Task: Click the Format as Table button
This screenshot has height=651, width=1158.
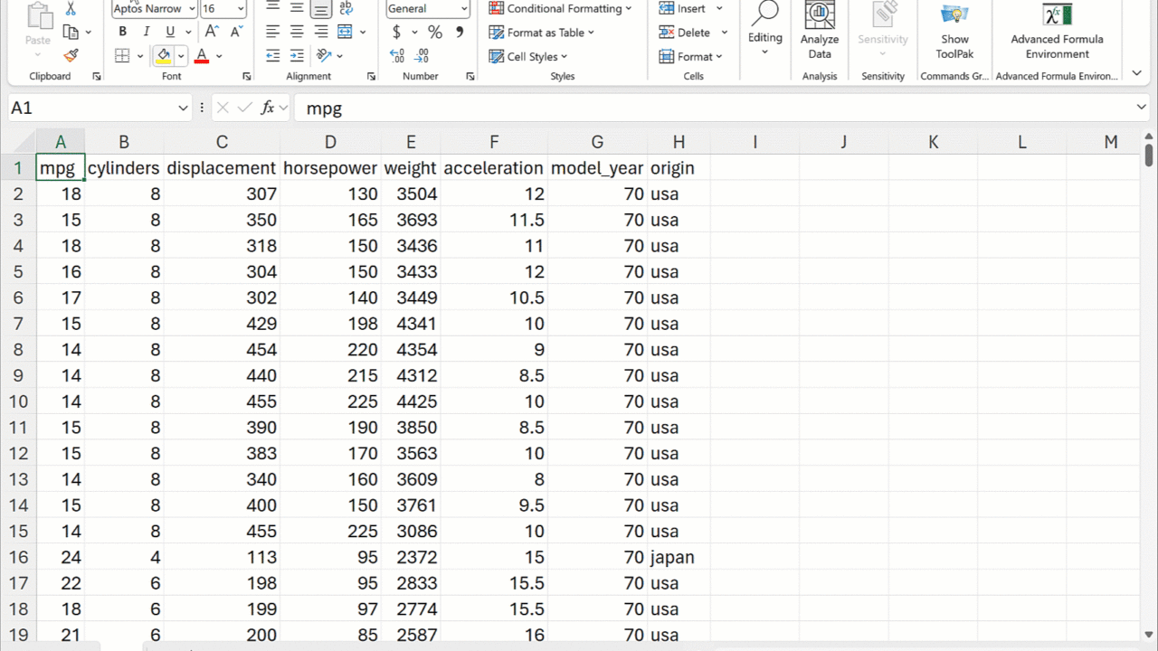Action: [542, 33]
